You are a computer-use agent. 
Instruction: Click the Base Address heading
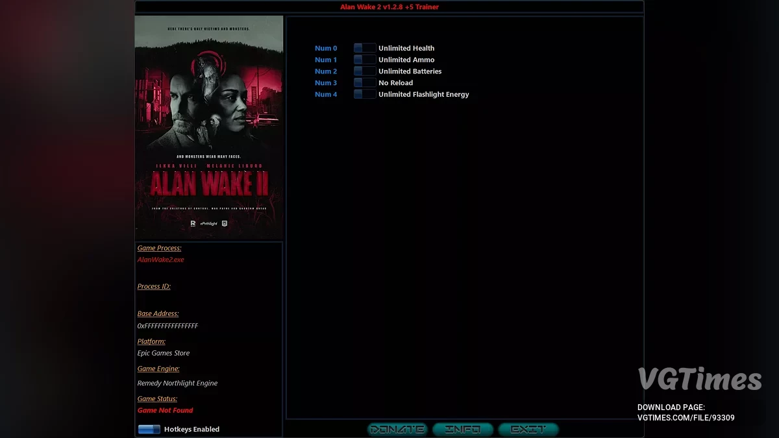pyautogui.click(x=158, y=313)
